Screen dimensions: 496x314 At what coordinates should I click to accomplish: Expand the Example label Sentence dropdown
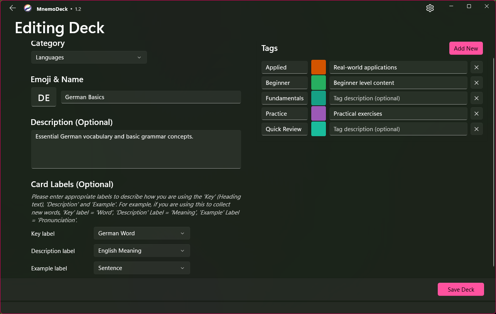142,268
